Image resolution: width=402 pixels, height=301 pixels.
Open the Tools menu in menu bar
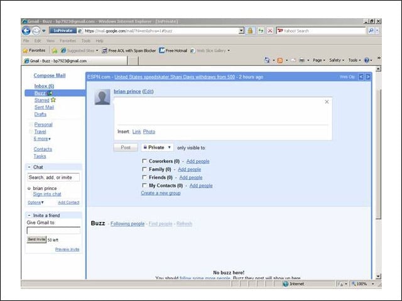point(86,41)
